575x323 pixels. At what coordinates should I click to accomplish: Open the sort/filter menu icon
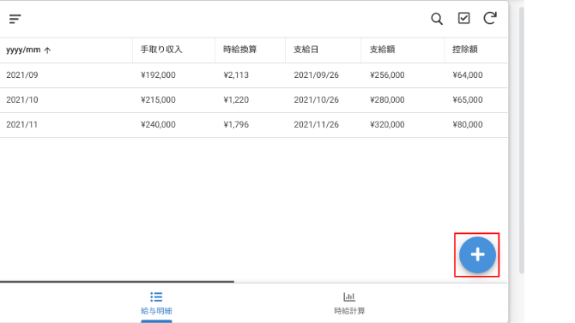pyautogui.click(x=15, y=19)
